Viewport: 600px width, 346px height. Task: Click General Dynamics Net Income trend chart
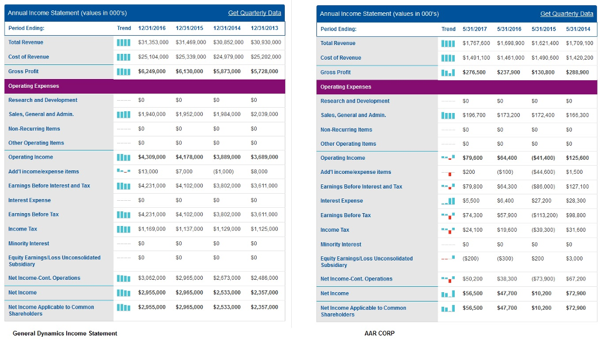click(124, 293)
